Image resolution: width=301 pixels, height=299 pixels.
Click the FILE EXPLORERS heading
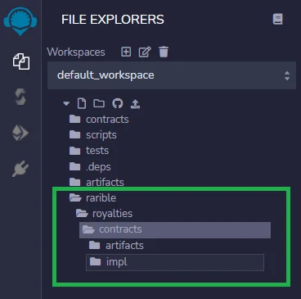113,20
